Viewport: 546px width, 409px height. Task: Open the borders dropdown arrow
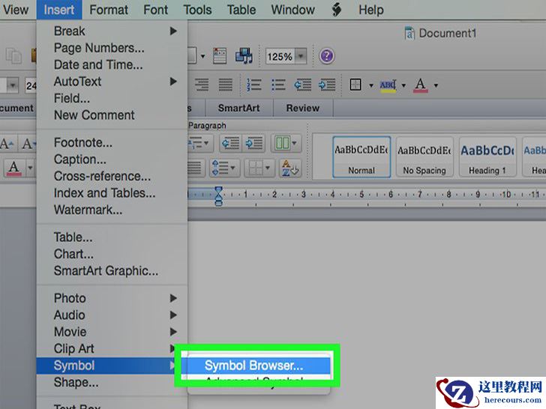click(x=370, y=85)
